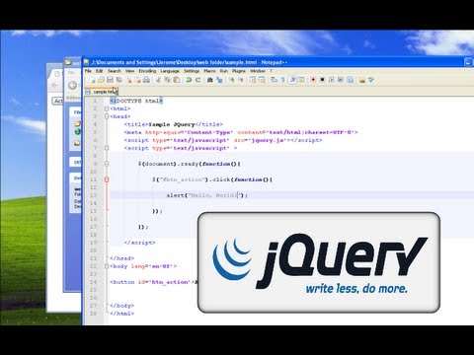The width and height of the screenshot is (474, 355).
Task: Toggle the highlighted Indent Guide icon
Action: [292, 80]
